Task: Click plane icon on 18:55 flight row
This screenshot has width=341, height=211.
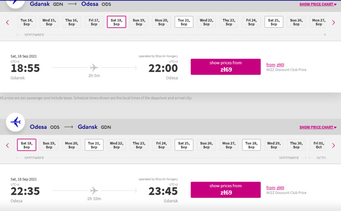Action: click(94, 68)
